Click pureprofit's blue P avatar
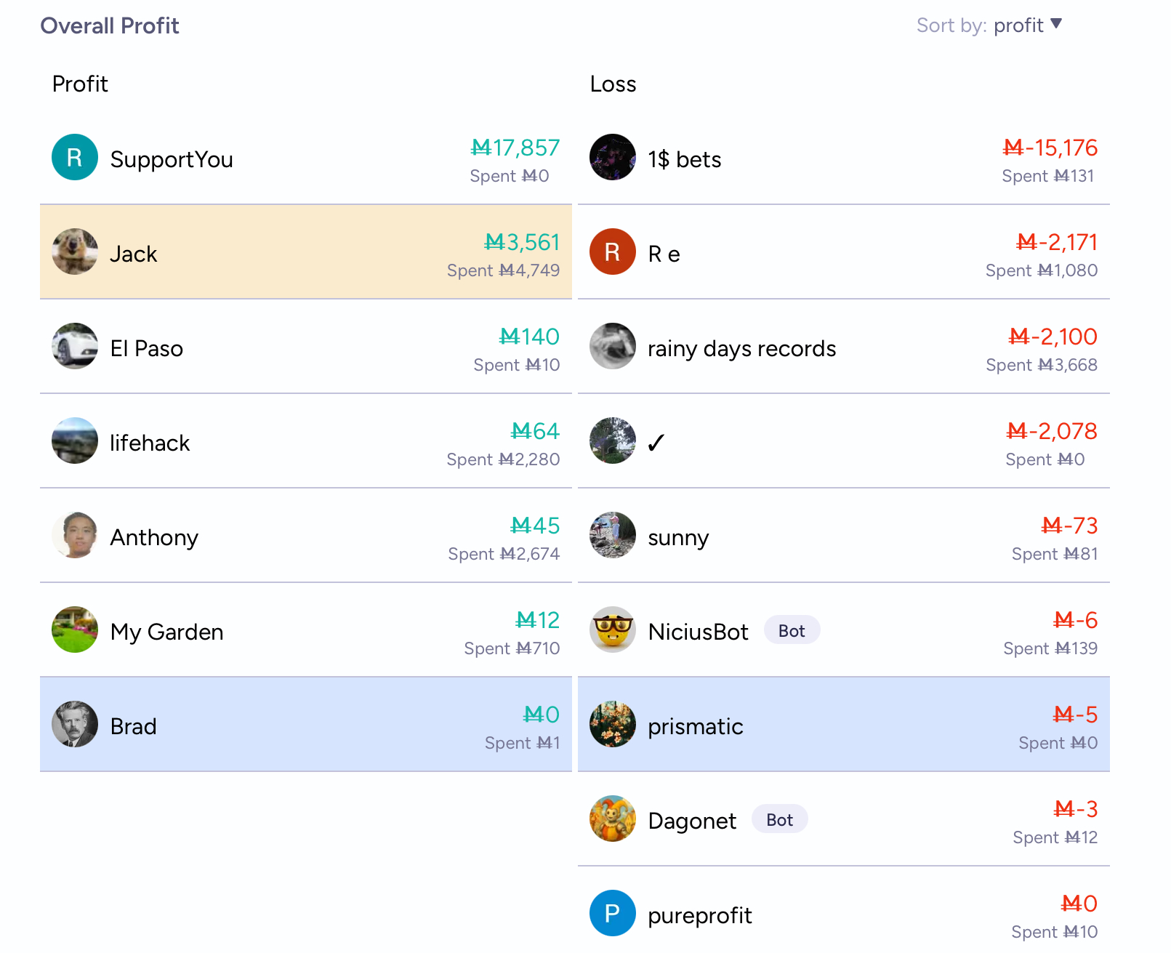Screen dimensions: 1171x953 point(613,913)
